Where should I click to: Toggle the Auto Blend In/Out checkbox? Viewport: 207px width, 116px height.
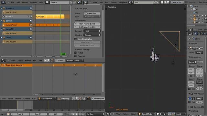(x=75, y=39)
